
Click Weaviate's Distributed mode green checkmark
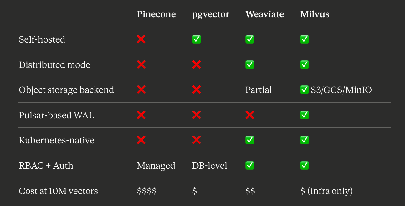pyautogui.click(x=250, y=64)
